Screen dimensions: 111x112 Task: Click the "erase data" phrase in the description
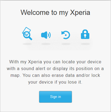point(63,75)
